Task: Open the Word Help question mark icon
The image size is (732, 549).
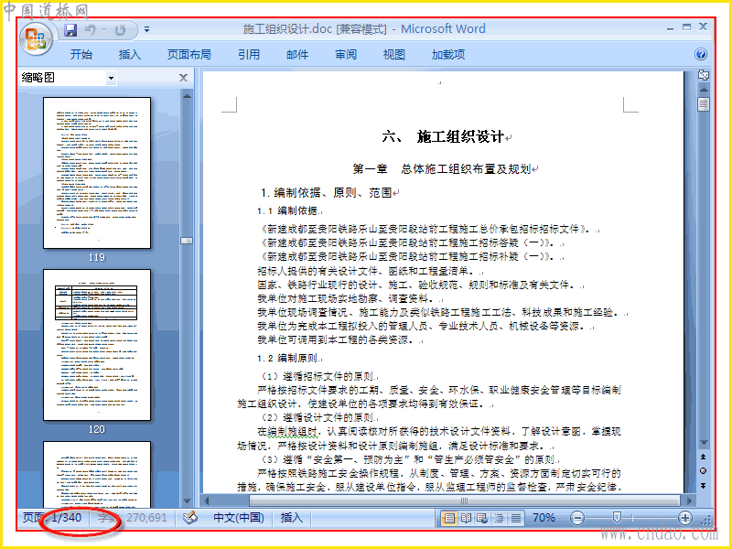Action: click(700, 54)
